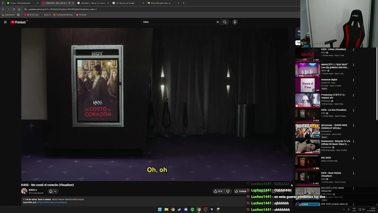Play K4OS - Crimen (Visualizer) thumbnail
This screenshot has height=213, width=378.
[x=307, y=55]
